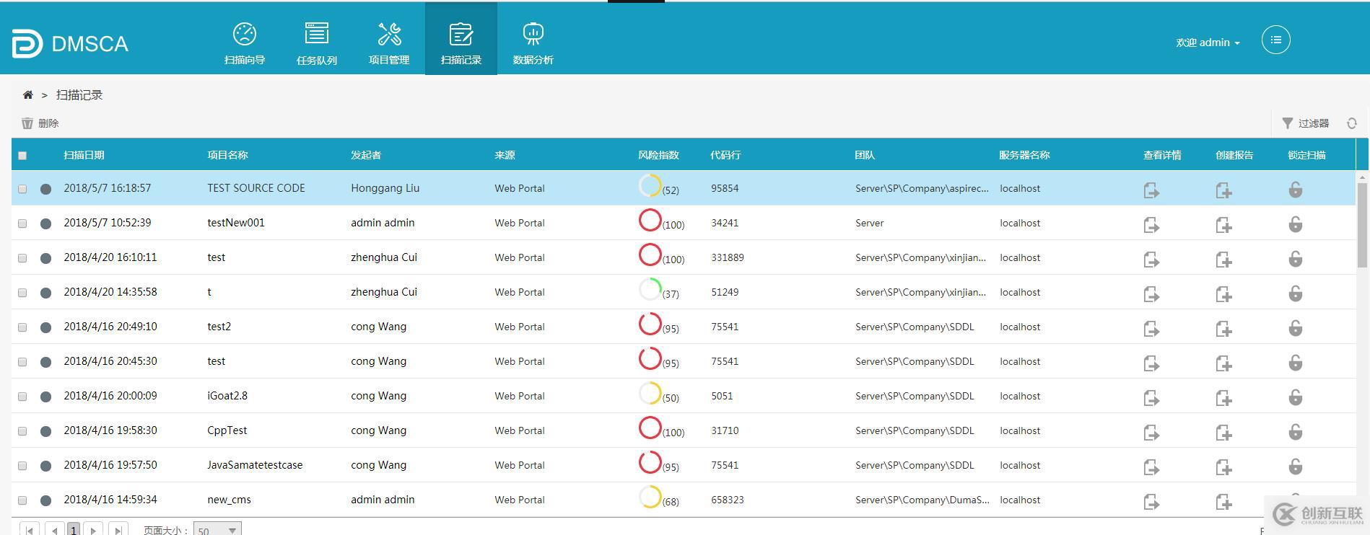1370x535 pixels.
Task: Click the 删除 delete button
Action: [x=40, y=123]
